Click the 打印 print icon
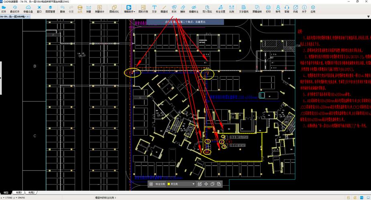Viewport: 371px width, 200px height. (x=268, y=9)
